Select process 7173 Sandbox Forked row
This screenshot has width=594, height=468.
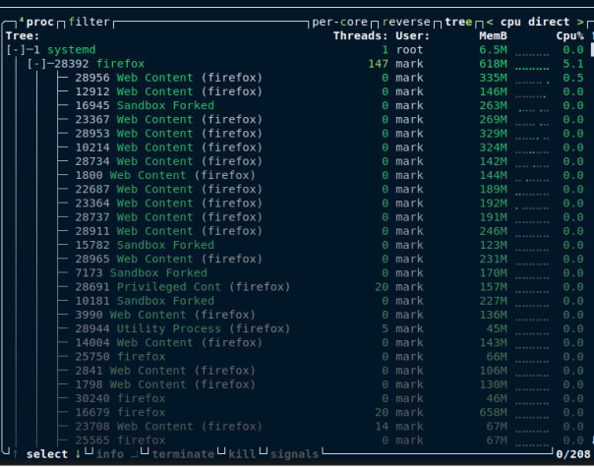pos(295,272)
